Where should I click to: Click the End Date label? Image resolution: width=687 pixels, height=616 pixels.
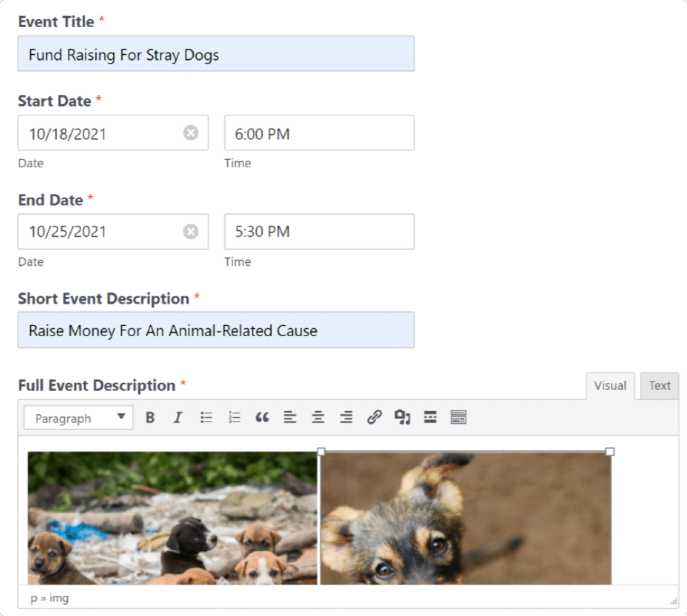tap(50, 200)
